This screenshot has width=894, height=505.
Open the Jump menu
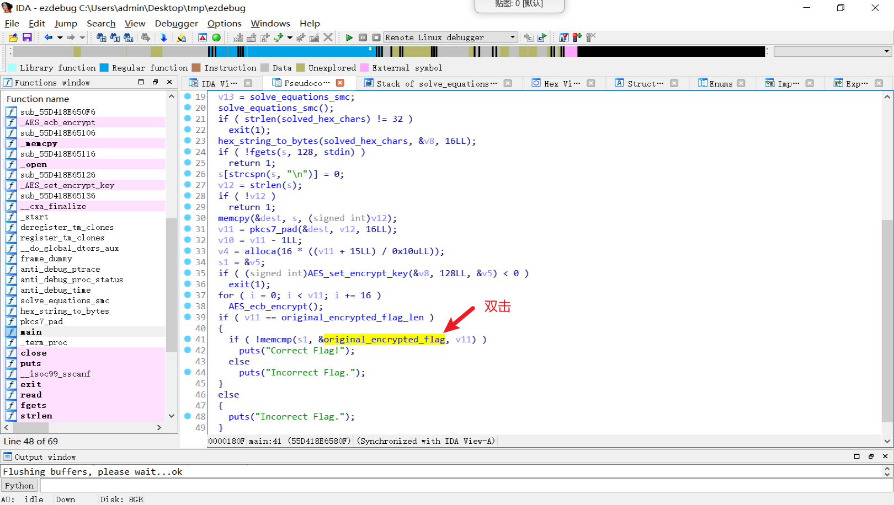click(66, 23)
